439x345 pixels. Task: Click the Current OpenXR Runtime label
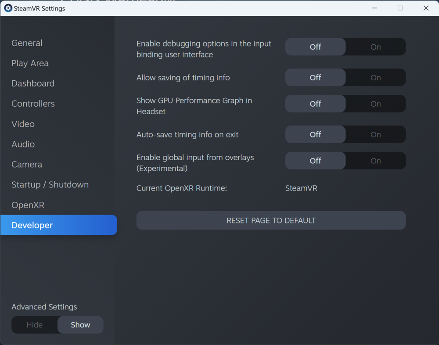pos(182,188)
